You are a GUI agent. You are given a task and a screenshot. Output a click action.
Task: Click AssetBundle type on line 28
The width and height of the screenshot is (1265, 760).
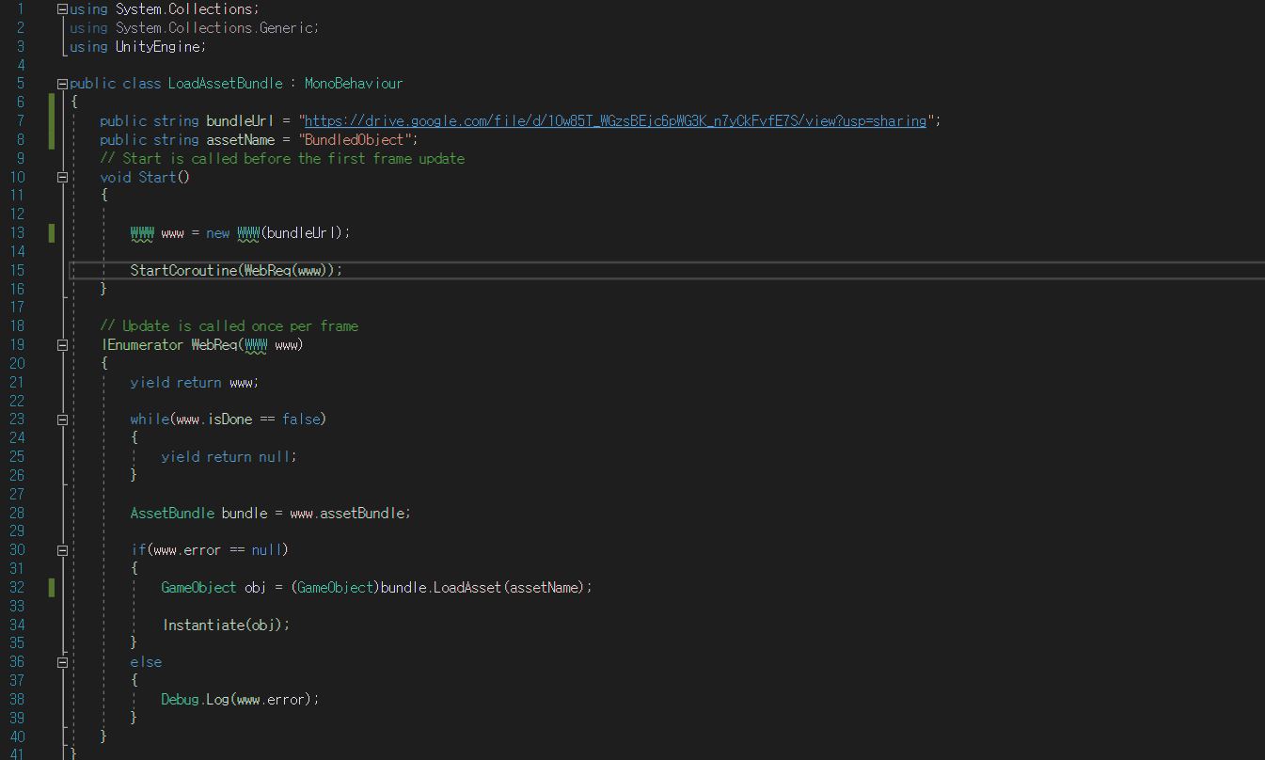point(172,513)
